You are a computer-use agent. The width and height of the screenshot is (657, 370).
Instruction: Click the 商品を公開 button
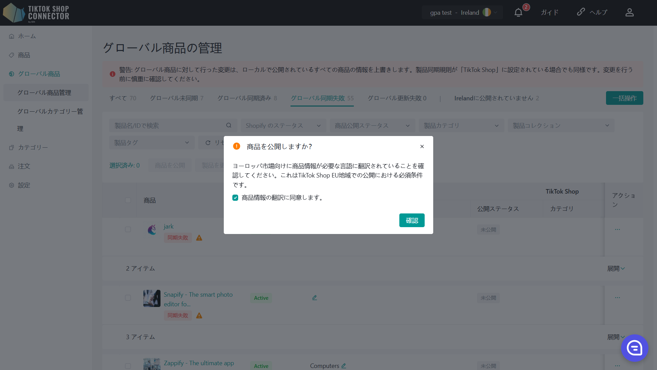[170, 165]
